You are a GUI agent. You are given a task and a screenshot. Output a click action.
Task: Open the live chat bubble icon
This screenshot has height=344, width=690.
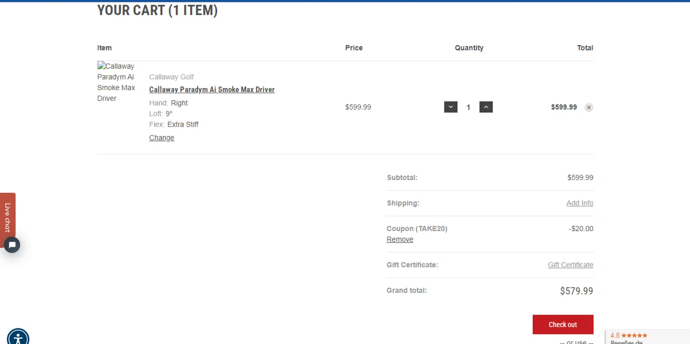coord(12,245)
